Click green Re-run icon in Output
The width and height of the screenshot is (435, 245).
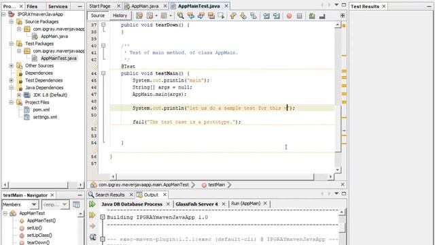92,204
